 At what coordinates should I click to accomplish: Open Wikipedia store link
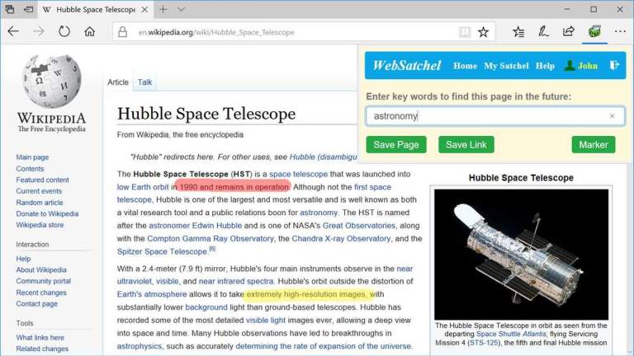[40, 225]
